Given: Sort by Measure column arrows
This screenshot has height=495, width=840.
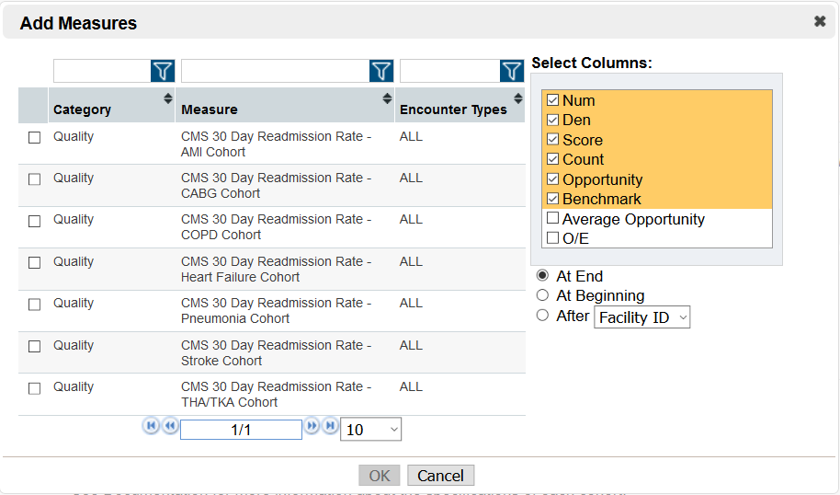Looking at the screenshot, I should pos(387,98).
